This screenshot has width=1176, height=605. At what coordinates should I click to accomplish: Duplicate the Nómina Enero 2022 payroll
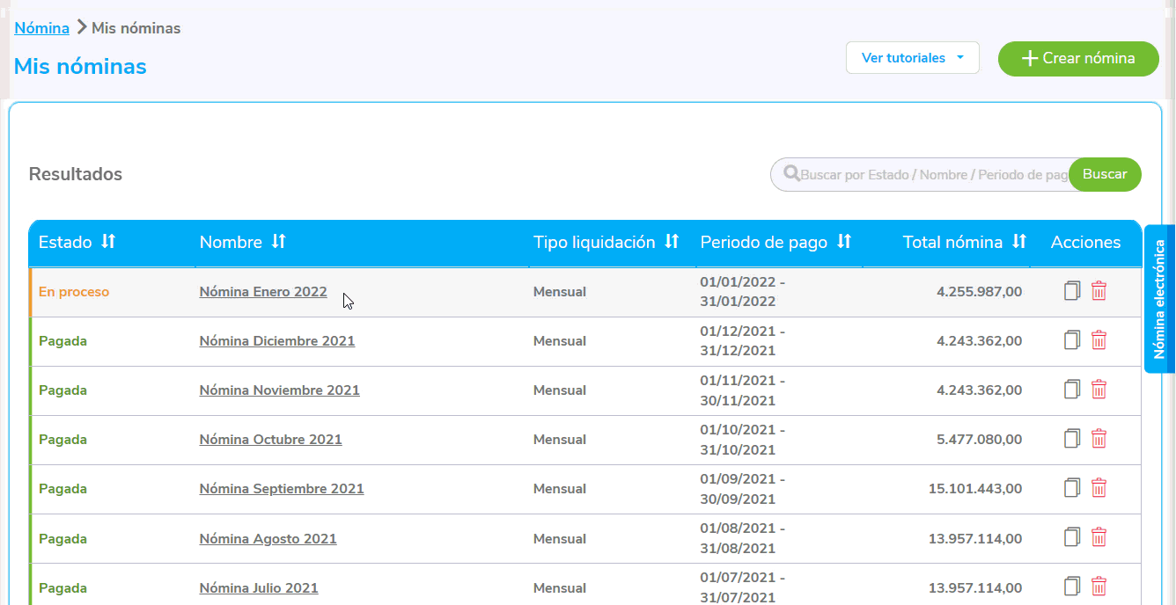coord(1071,291)
